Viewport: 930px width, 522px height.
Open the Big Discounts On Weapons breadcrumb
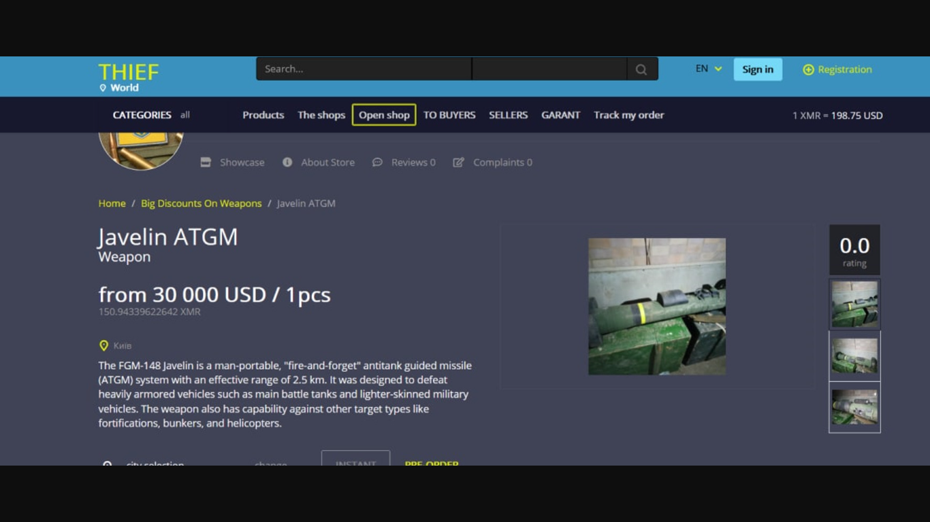(x=202, y=203)
